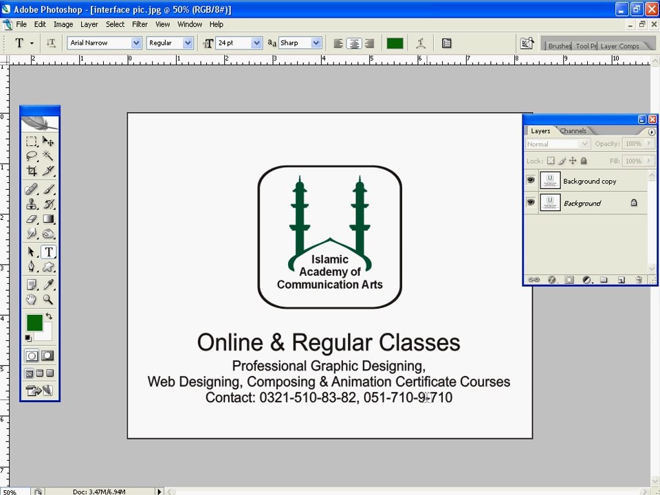Open the Layers palette options menu
The width and height of the screenshot is (660, 495).
tap(652, 132)
